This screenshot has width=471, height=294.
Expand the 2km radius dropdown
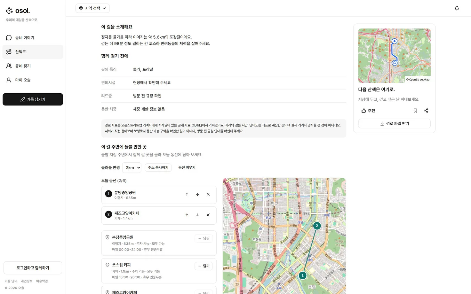click(132, 167)
